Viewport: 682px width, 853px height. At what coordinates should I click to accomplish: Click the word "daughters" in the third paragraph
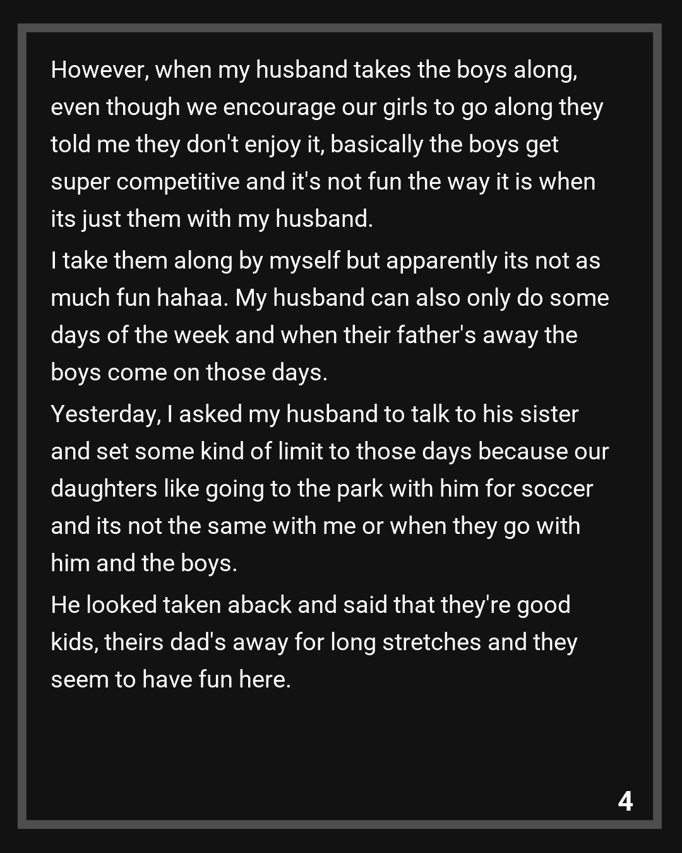pos(104,489)
